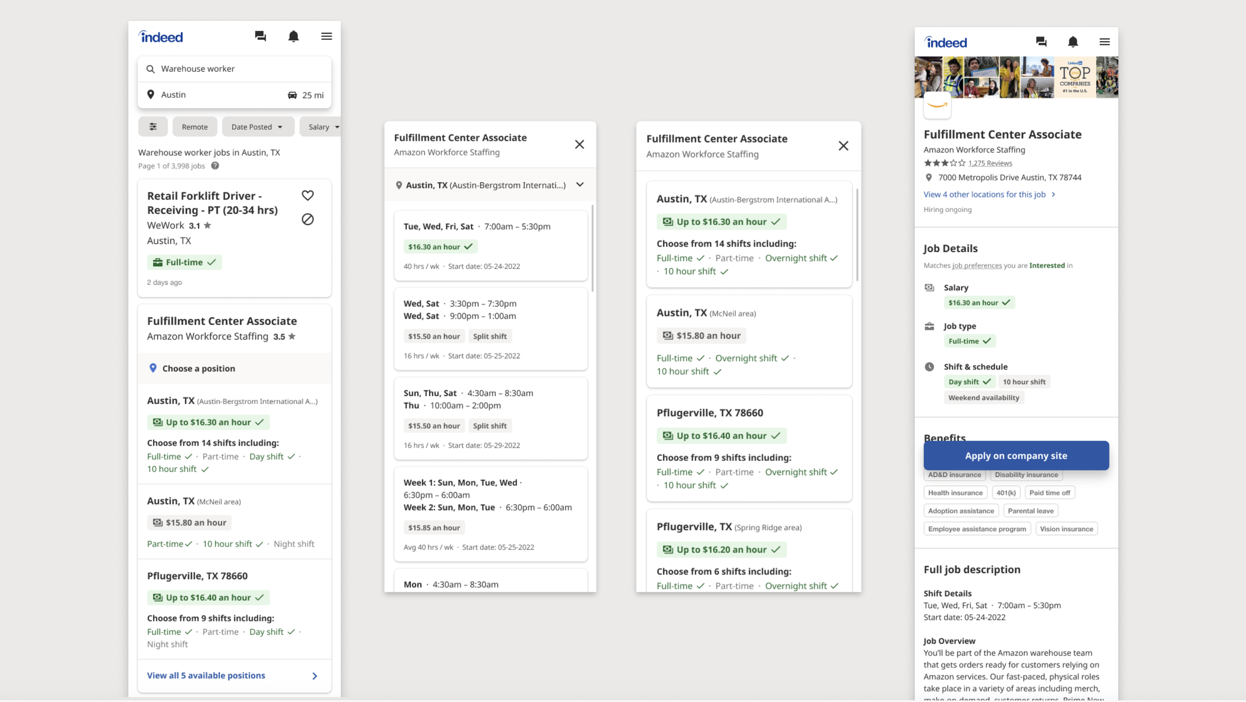Click the Weekend availability chip

click(983, 398)
